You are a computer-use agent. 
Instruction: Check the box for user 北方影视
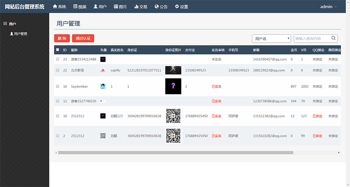[58, 70]
